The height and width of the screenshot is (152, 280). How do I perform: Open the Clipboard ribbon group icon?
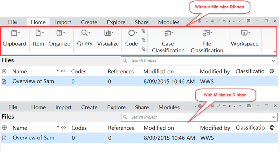[x=14, y=33]
